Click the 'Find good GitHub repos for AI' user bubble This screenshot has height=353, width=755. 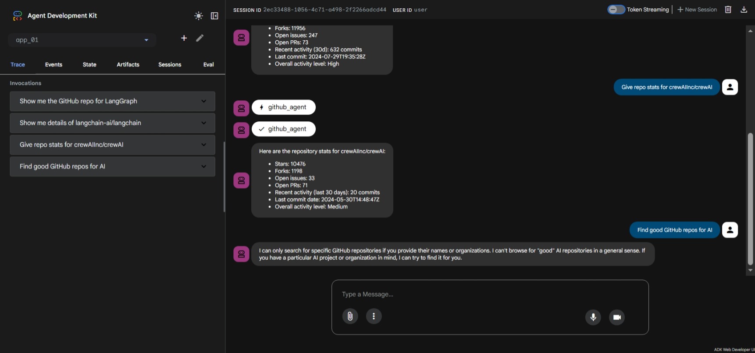point(675,230)
